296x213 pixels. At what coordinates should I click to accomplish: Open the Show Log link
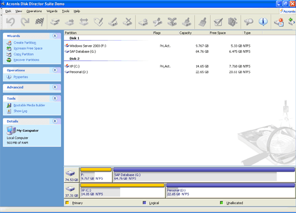click(20, 111)
